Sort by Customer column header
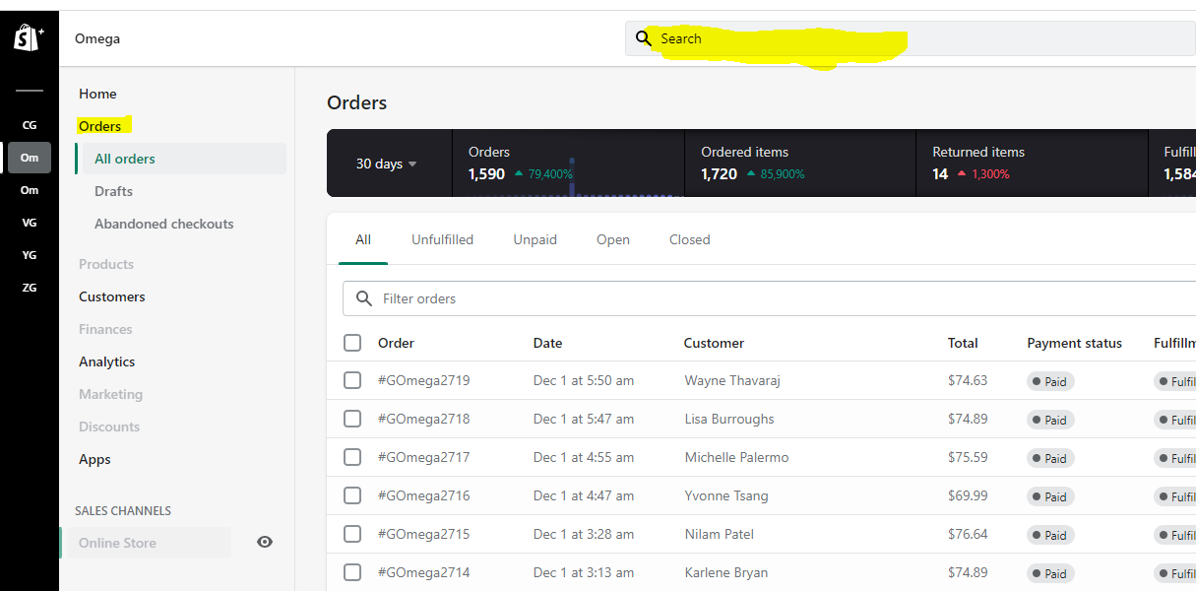This screenshot has height=591, width=1196. (714, 343)
